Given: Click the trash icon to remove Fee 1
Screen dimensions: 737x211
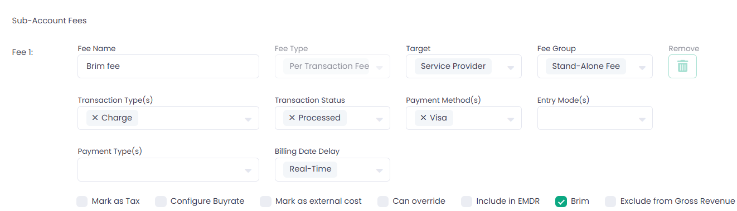Looking at the screenshot, I should [682, 66].
